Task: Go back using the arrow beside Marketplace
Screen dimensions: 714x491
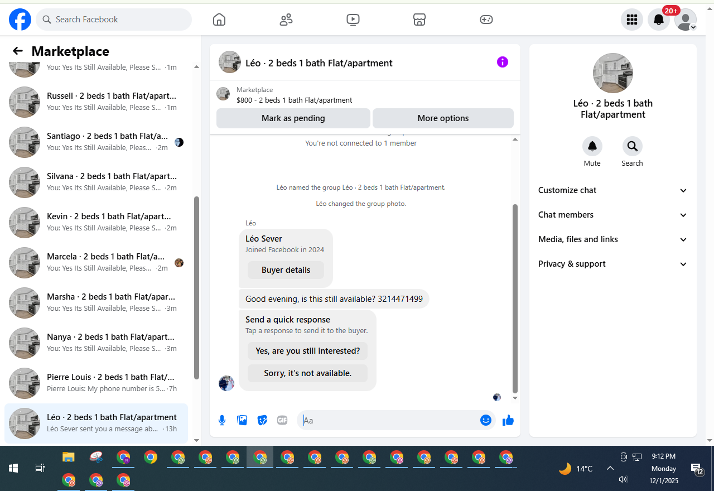Action: 18,51
